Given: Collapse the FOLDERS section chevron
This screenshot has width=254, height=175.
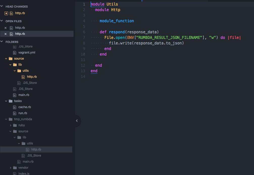Looking at the screenshot, I should (x=2, y=41).
